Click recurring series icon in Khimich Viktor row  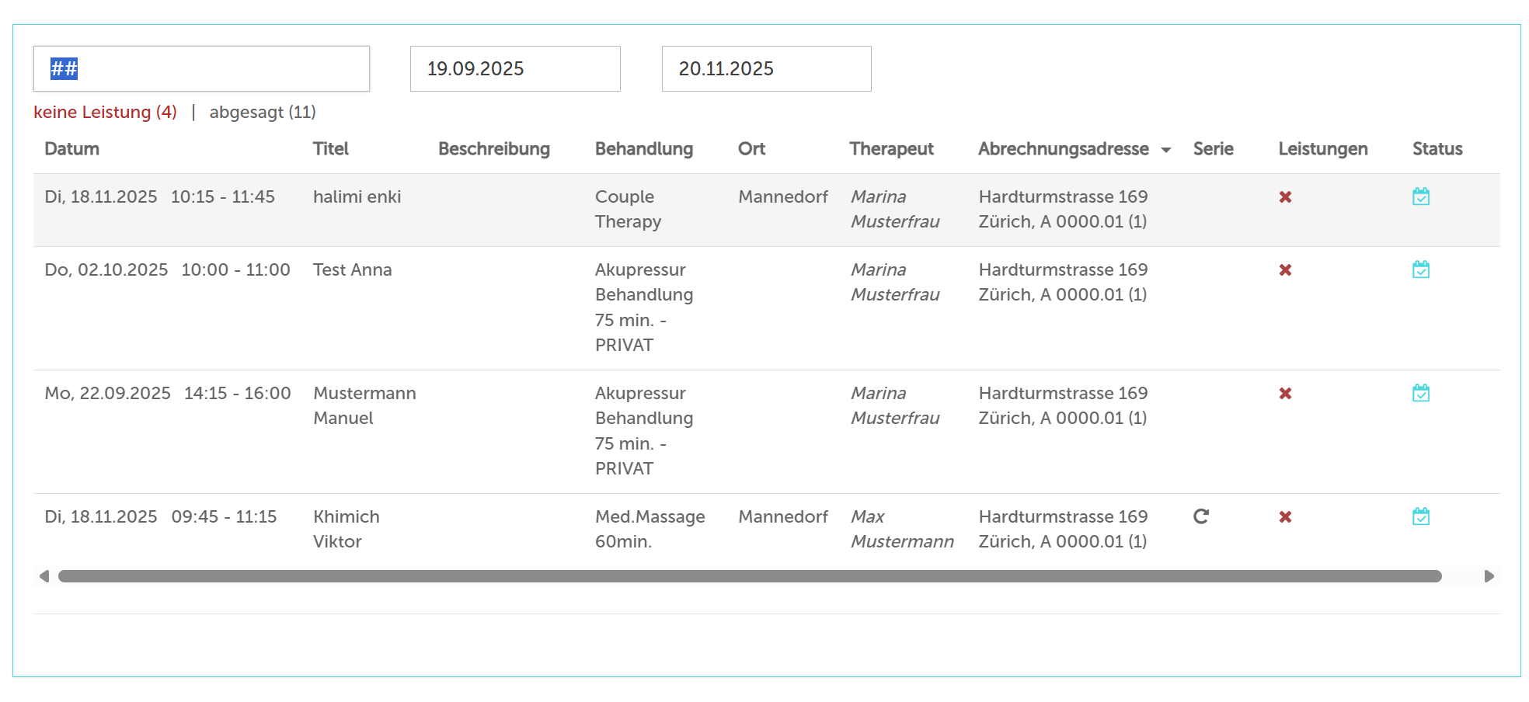click(x=1201, y=517)
